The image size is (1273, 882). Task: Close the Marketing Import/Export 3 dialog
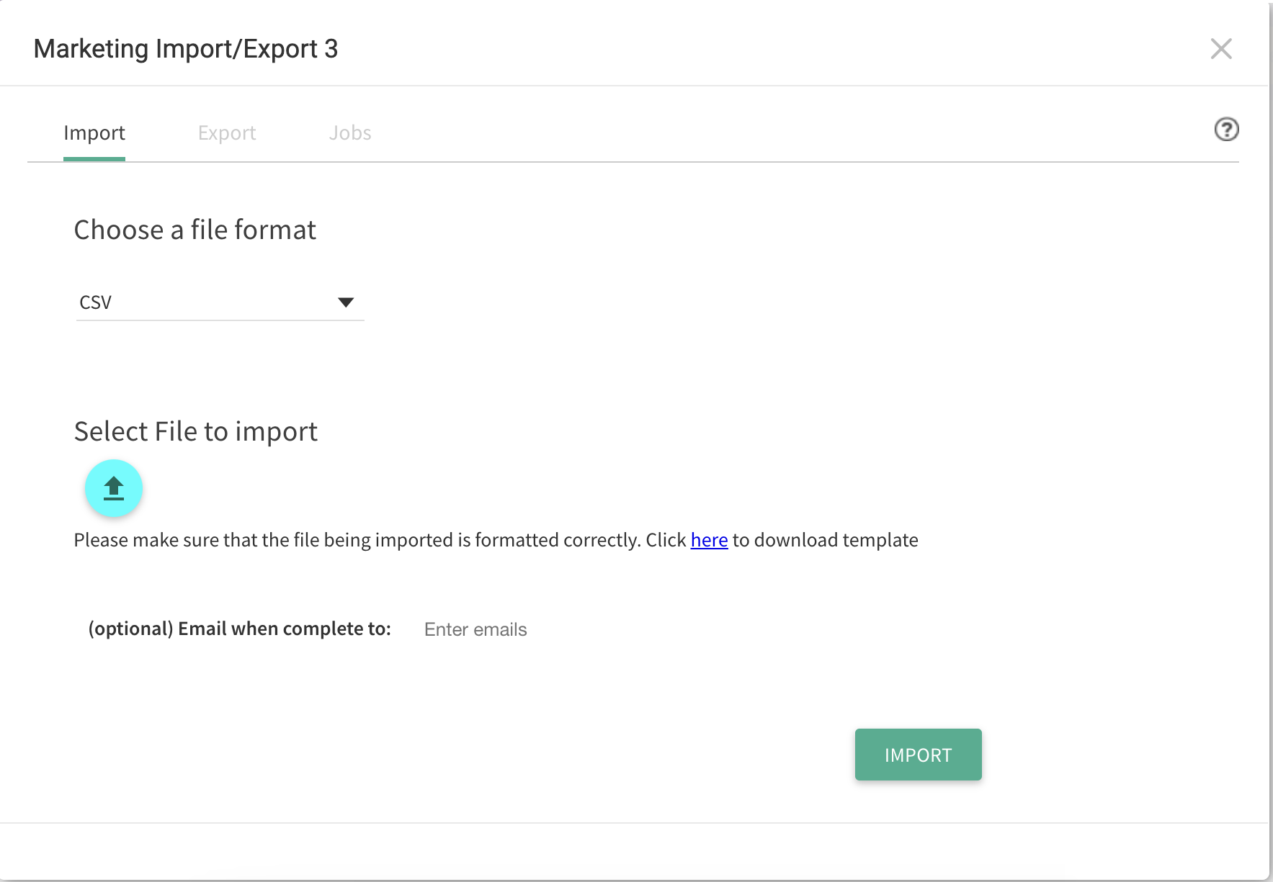point(1221,49)
